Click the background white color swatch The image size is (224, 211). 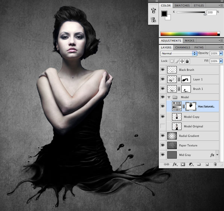[168, 17]
